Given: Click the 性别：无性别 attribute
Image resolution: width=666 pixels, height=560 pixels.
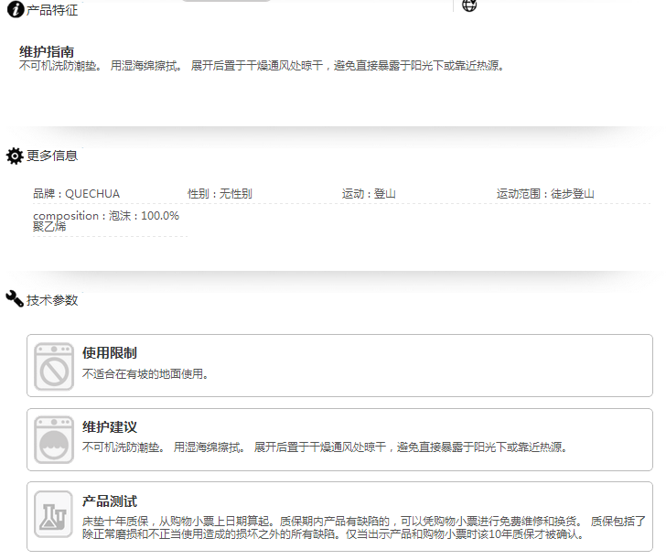Looking at the screenshot, I should tap(220, 194).
